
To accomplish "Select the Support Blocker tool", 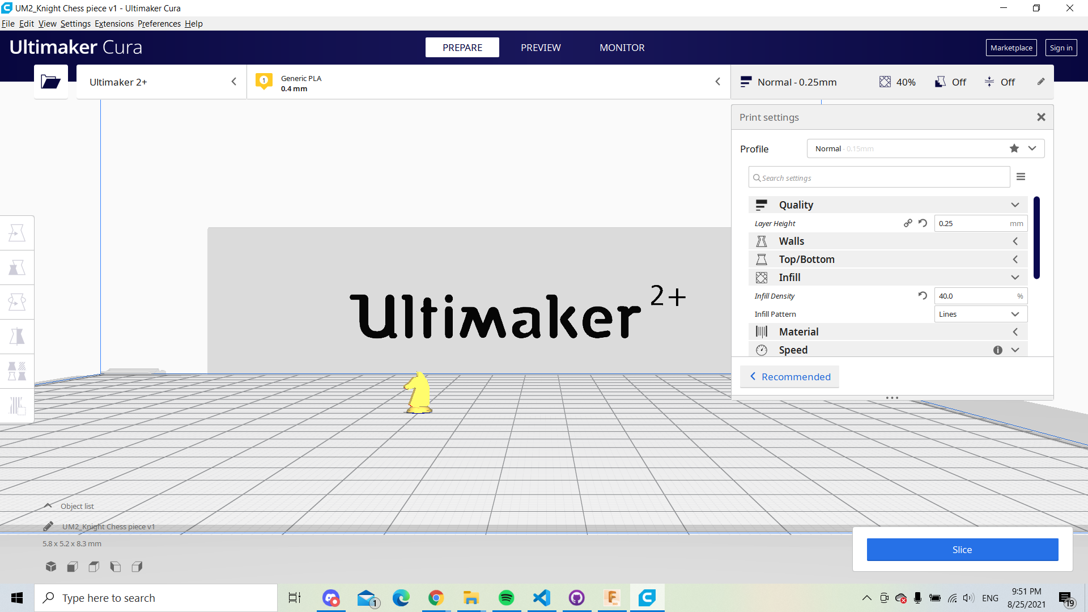I will click(17, 406).
